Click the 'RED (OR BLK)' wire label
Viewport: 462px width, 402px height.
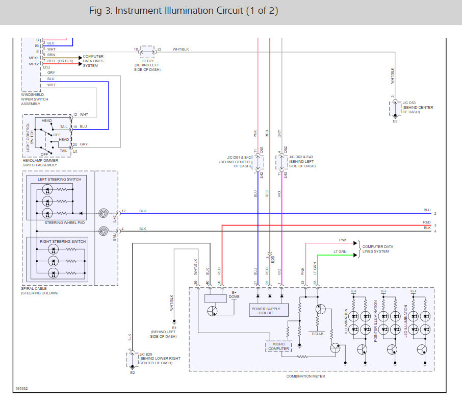pos(60,61)
